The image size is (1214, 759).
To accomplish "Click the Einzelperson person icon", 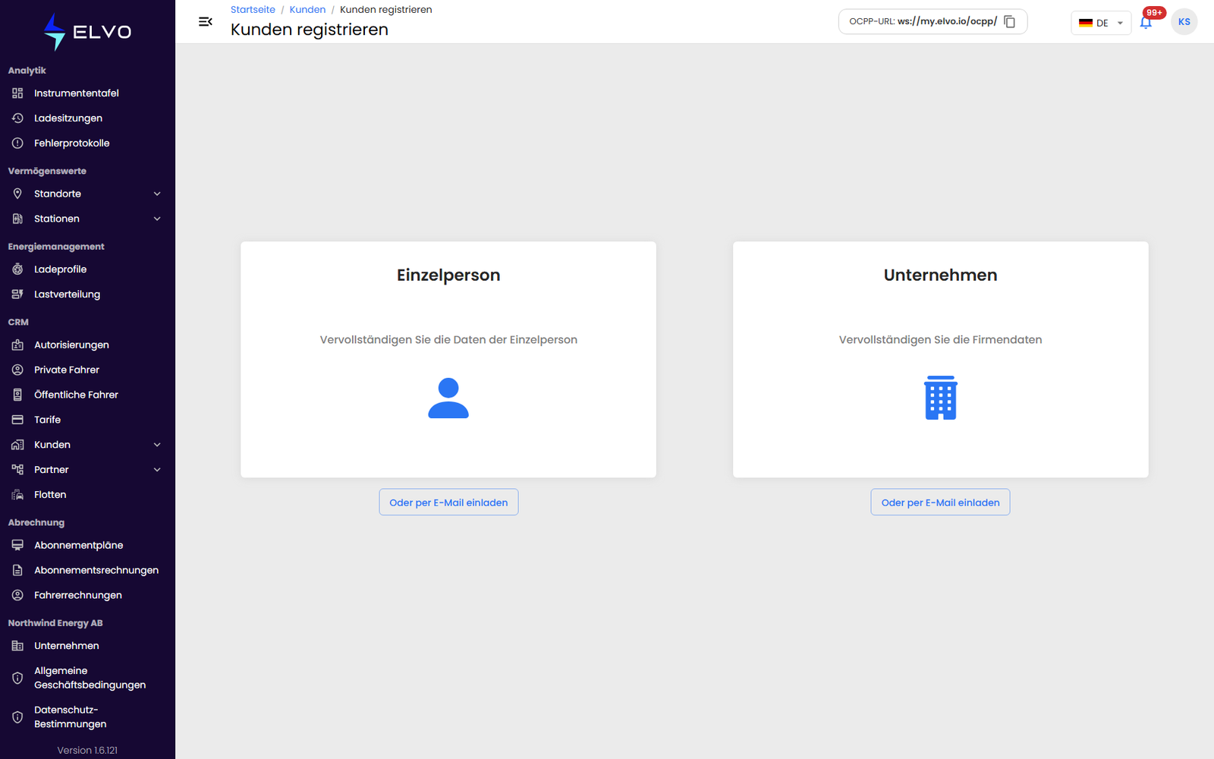I will pos(448,398).
